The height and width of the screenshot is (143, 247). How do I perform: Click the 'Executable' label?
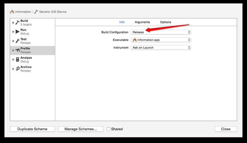121,40
